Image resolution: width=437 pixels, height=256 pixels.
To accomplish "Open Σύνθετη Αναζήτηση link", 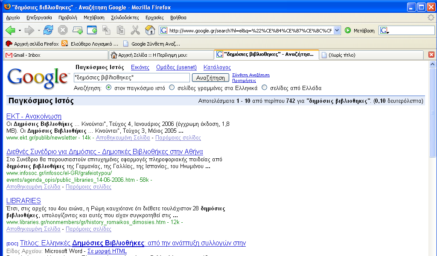I will (251, 75).
